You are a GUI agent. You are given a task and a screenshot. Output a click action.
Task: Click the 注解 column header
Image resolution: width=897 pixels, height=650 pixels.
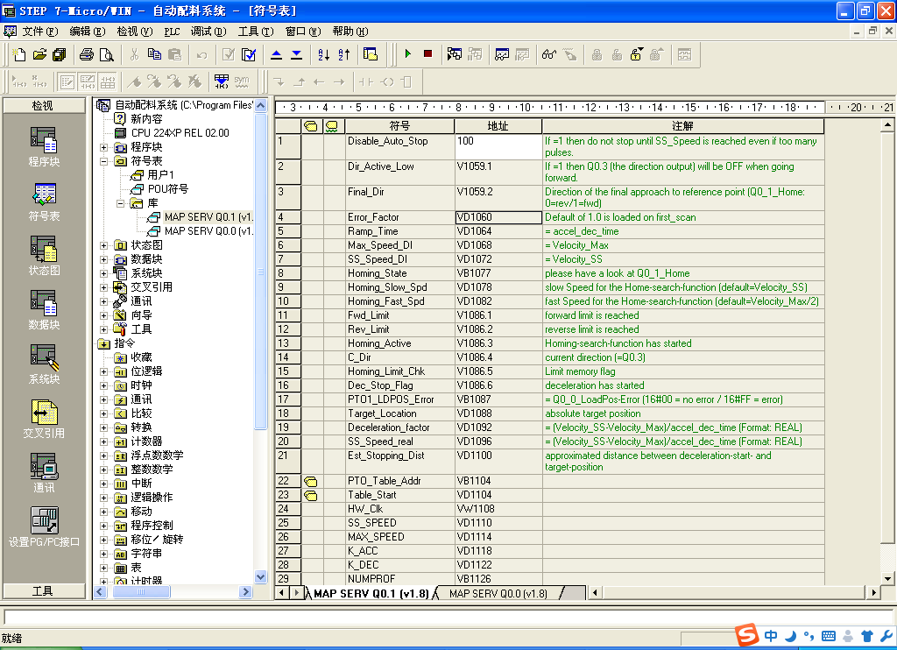click(x=682, y=126)
